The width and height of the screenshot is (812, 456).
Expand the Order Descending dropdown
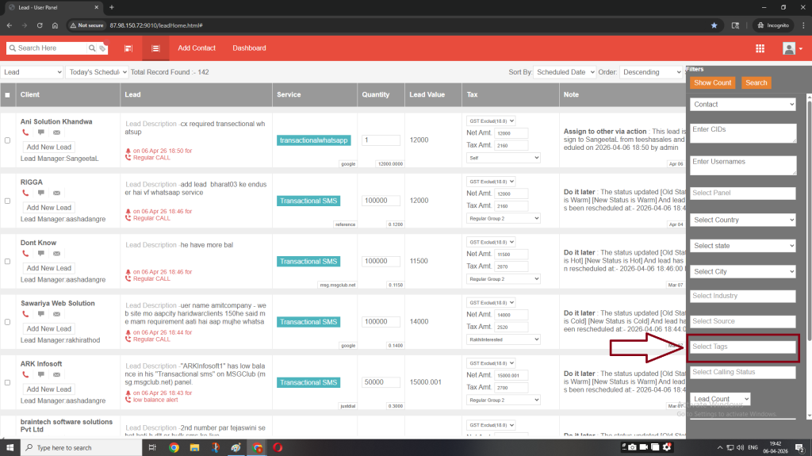(x=650, y=72)
